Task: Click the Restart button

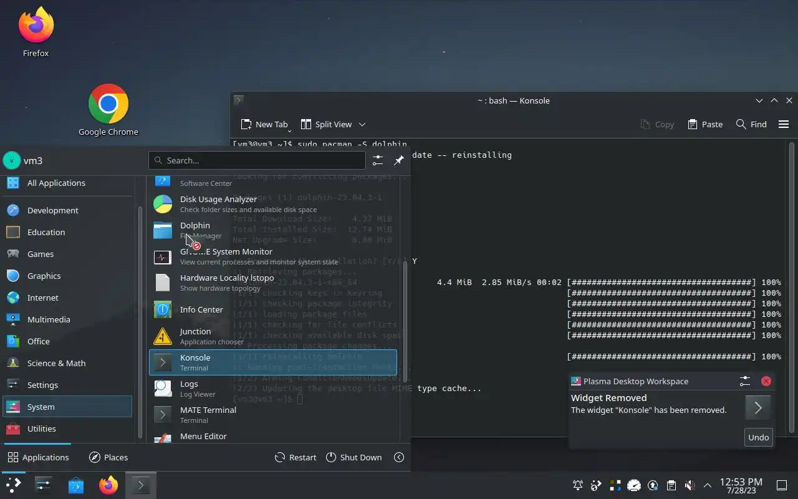Action: (296, 457)
